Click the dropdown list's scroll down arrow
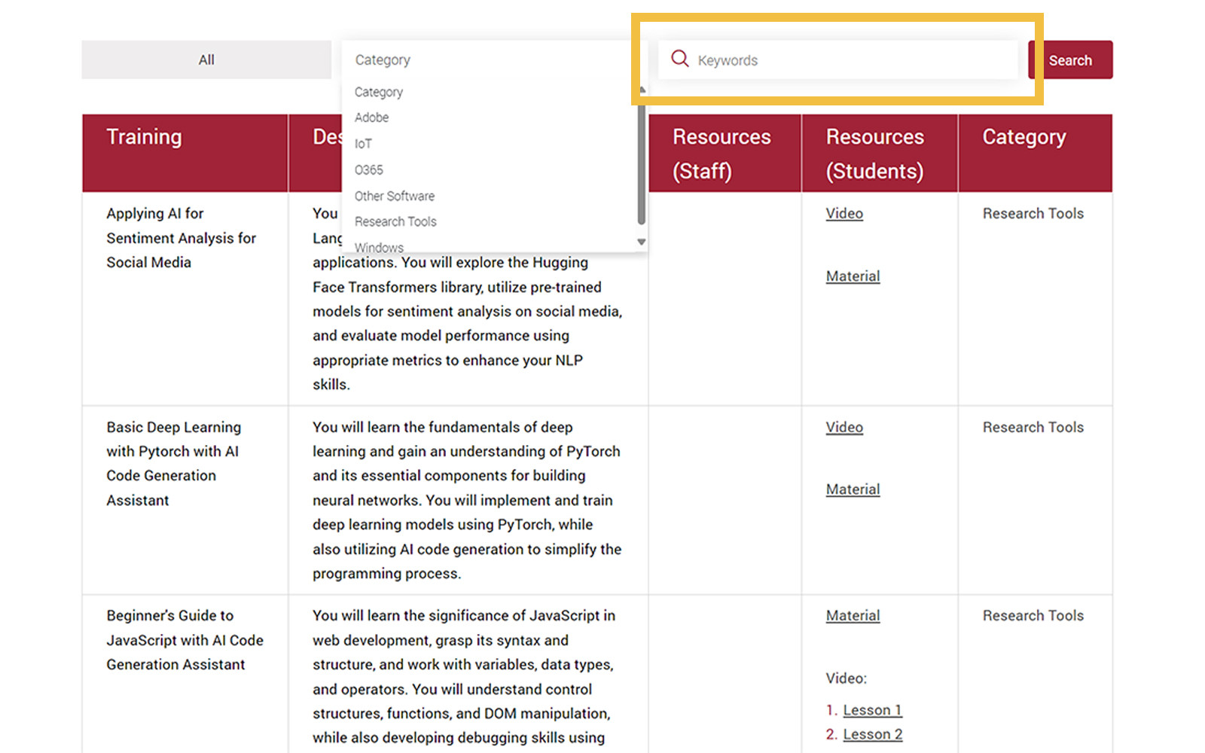This screenshot has width=1205, height=753. pos(641,242)
